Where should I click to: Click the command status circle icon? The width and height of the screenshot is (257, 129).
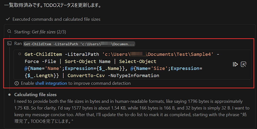coord(20,54)
